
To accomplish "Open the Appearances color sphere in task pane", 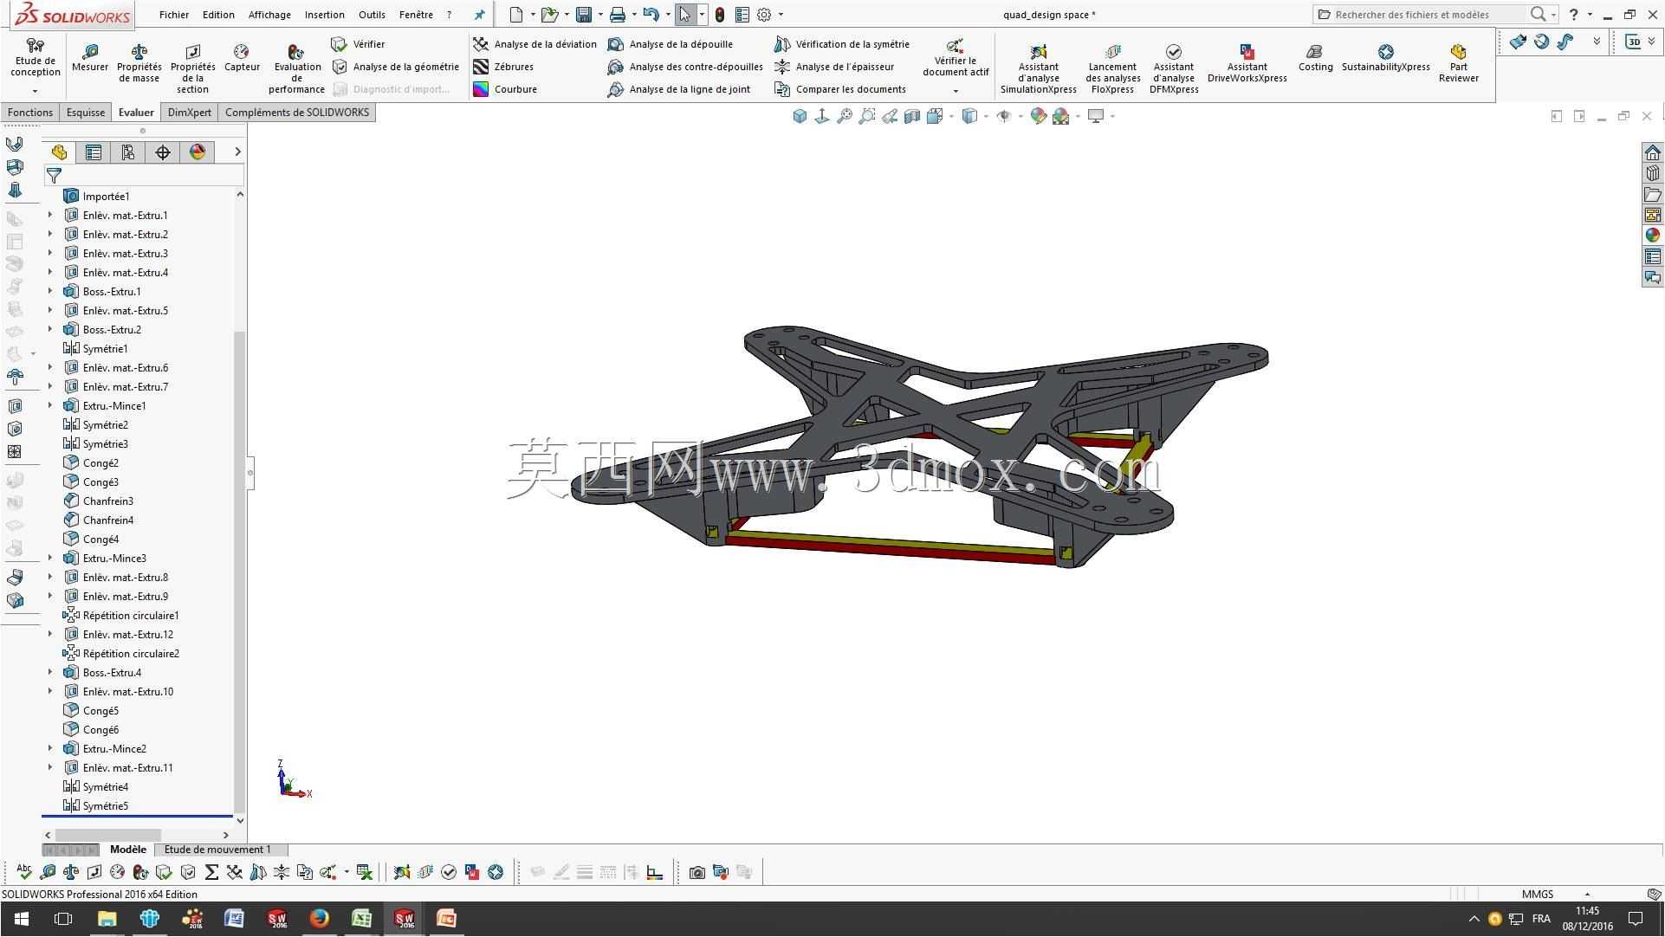I will (x=1653, y=236).
